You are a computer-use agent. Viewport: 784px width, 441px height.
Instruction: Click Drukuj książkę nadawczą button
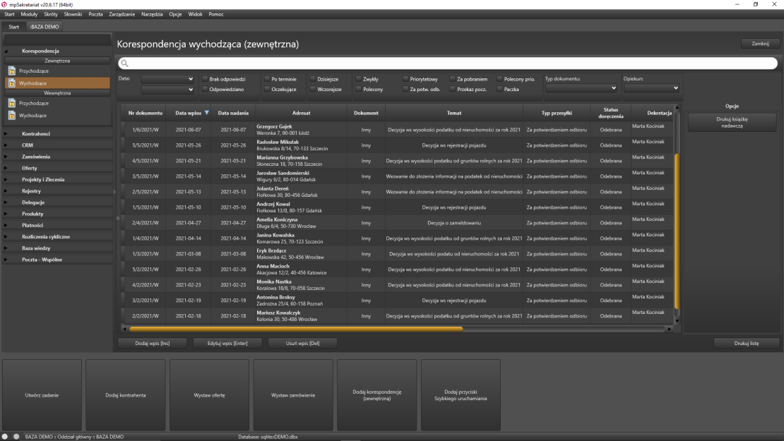click(x=732, y=122)
